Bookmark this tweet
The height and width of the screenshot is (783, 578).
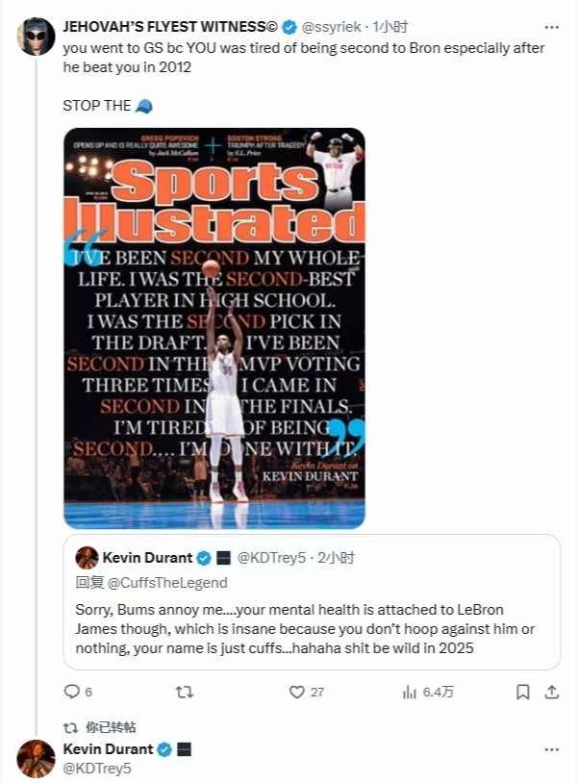(x=522, y=692)
